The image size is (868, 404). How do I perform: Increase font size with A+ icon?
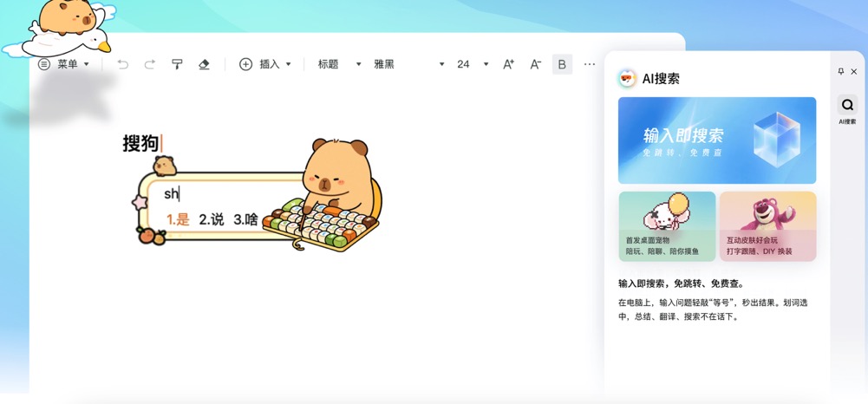(x=508, y=64)
